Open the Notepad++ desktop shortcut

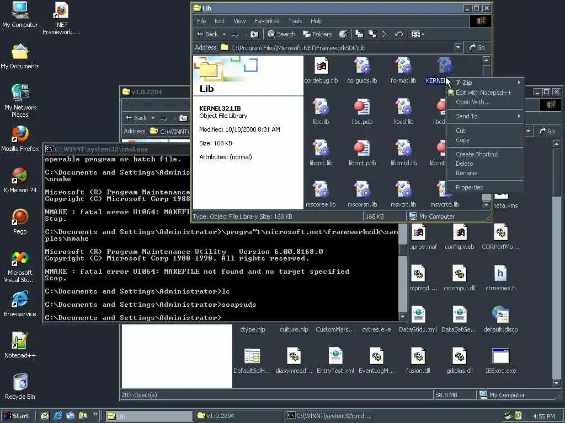(20, 345)
